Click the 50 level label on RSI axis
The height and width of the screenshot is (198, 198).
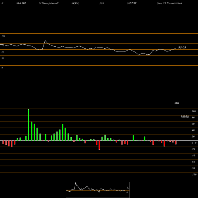3,52
